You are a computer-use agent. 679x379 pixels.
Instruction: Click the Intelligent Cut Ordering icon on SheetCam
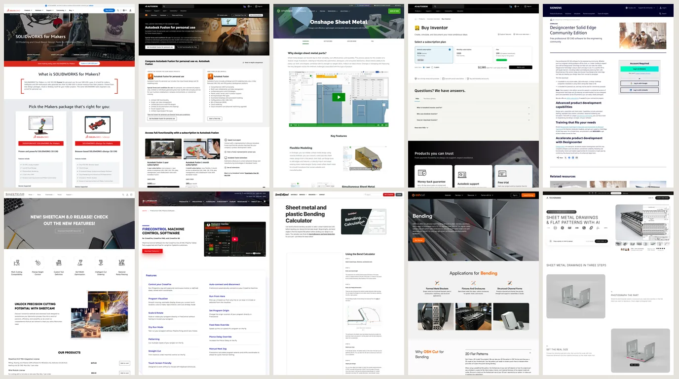[x=101, y=263]
